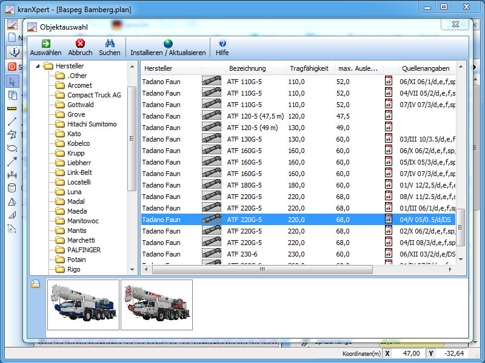Select the Grove manufacturer folder
Screen dimensions: 485x363
pos(76,114)
